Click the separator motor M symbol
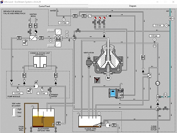This screenshot has width=177, height=133. click(108, 78)
